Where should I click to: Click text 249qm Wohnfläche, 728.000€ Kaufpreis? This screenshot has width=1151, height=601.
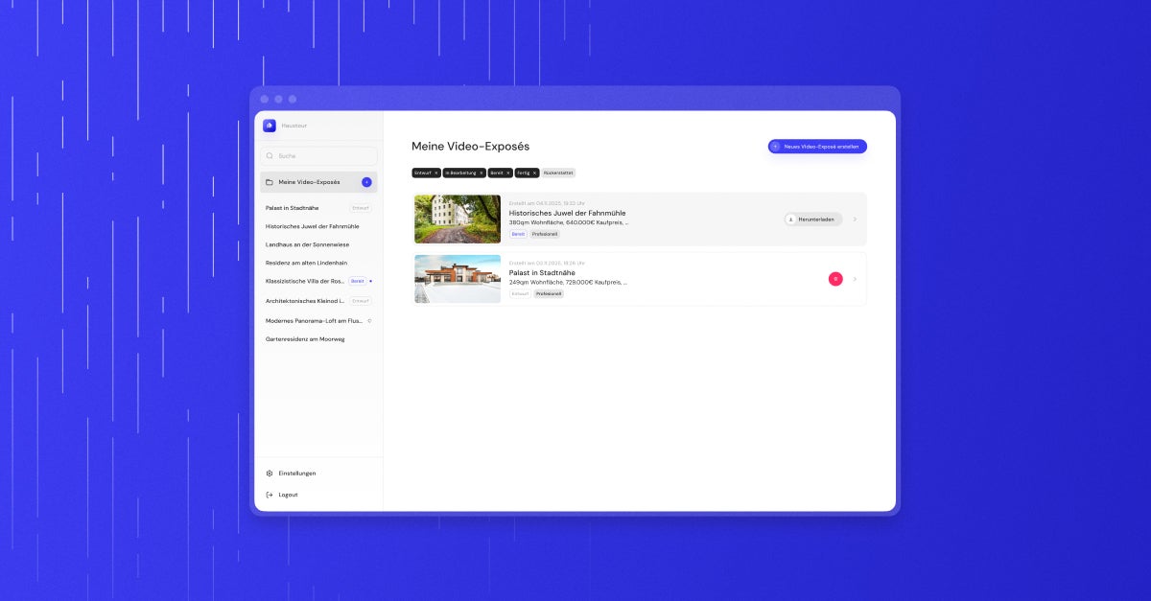point(566,283)
